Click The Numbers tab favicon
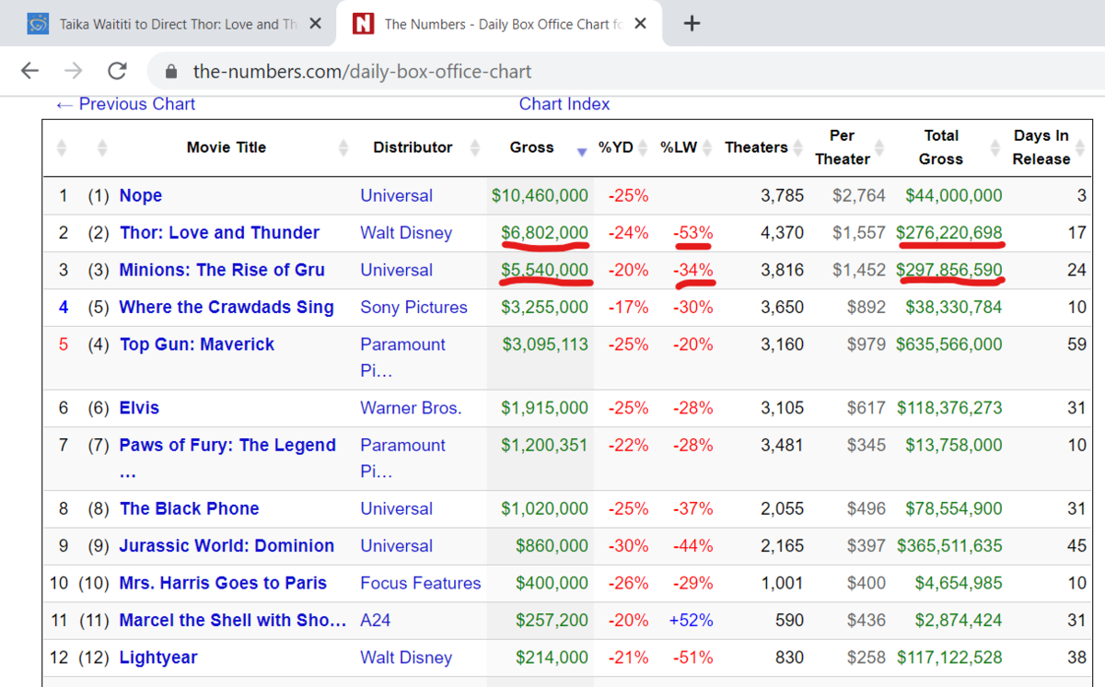 click(364, 24)
